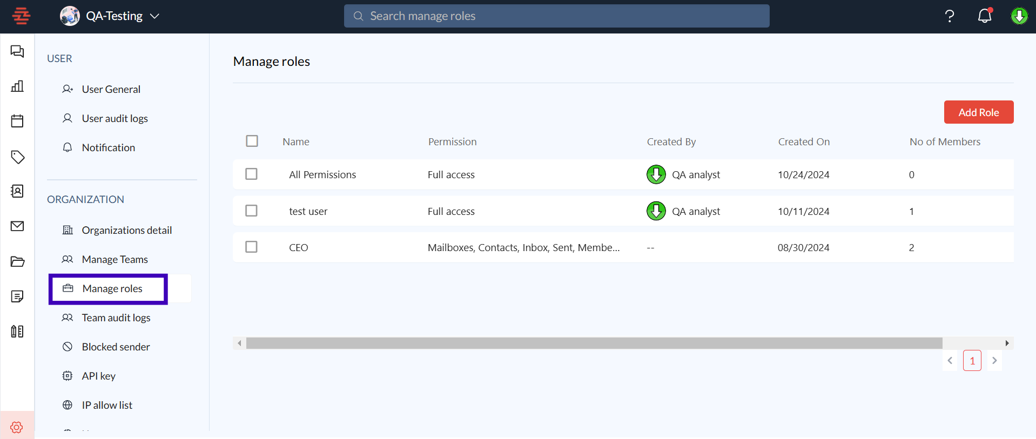The width and height of the screenshot is (1036, 439).
Task: Focus the Search manage roles field
Action: pyautogui.click(x=556, y=16)
